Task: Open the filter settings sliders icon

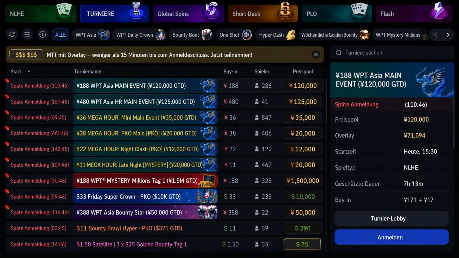Action: 27,35
